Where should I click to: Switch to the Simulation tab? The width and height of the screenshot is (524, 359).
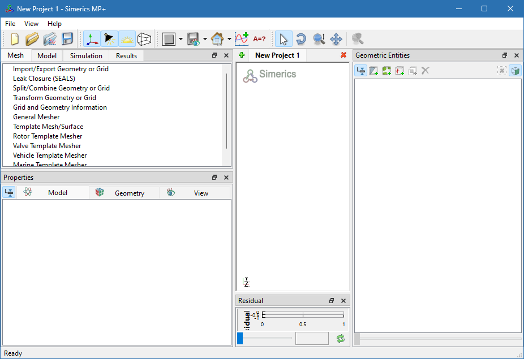(86, 55)
